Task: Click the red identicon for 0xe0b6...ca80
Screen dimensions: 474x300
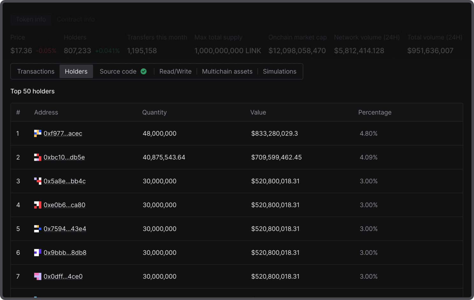Action: pos(38,205)
